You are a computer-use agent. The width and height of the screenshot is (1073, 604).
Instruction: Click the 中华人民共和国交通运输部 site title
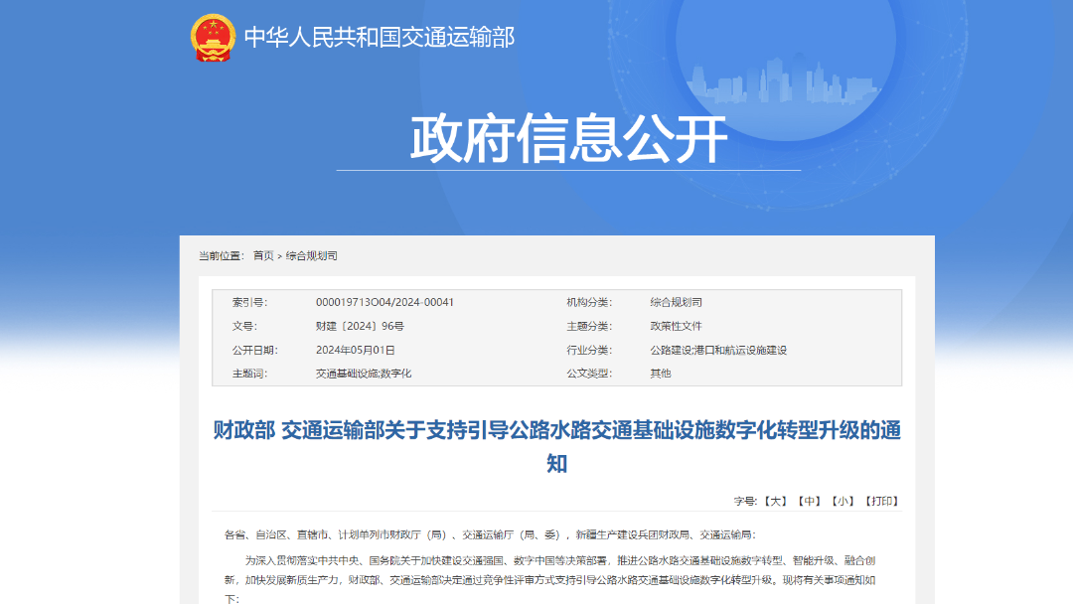point(380,38)
